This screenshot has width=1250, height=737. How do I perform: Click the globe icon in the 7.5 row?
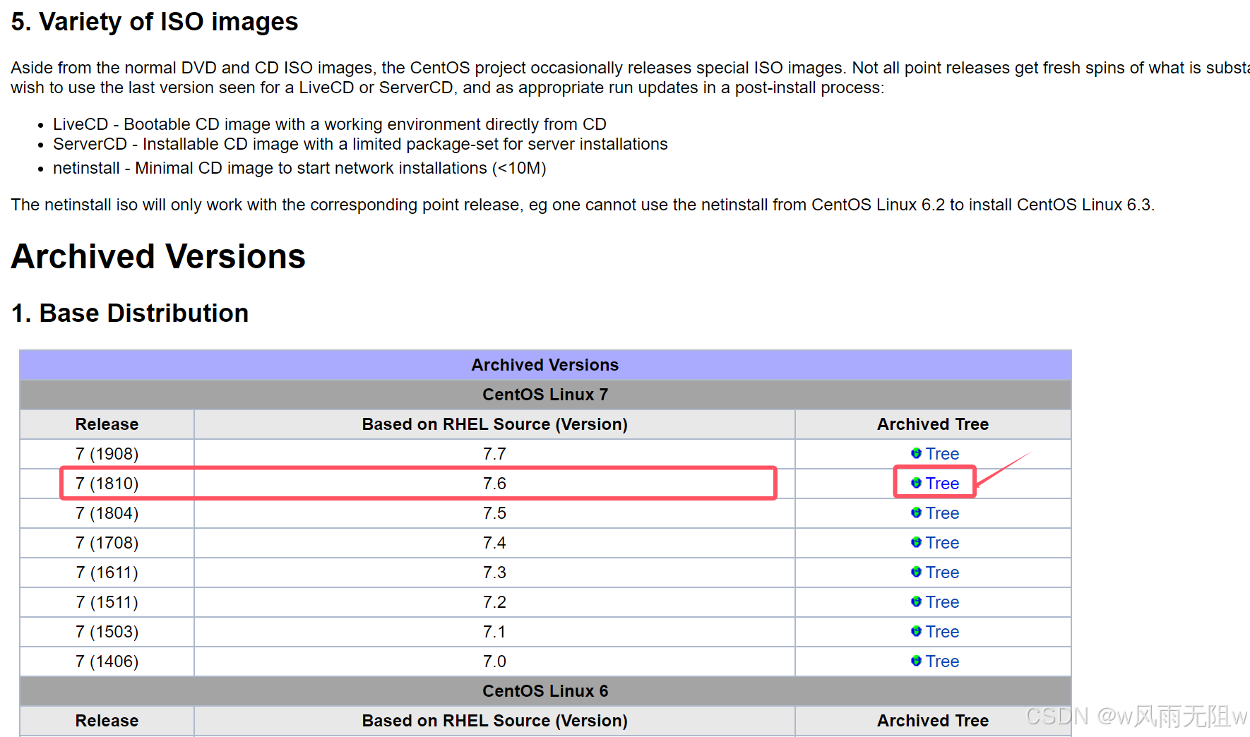pyautogui.click(x=916, y=513)
